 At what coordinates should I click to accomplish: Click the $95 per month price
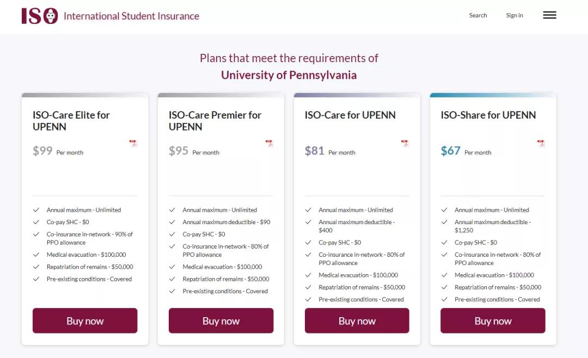click(x=179, y=151)
